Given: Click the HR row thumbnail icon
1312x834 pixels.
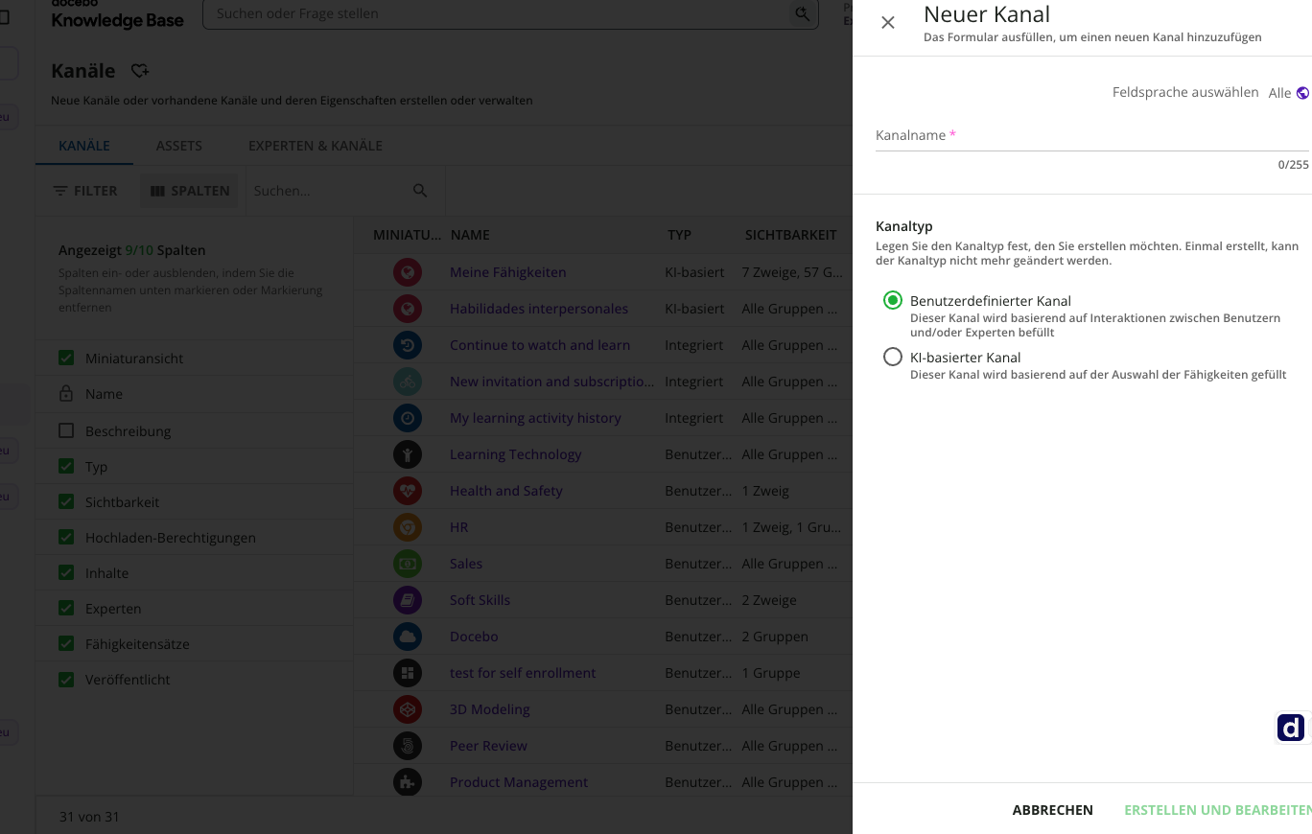Looking at the screenshot, I should [408, 527].
